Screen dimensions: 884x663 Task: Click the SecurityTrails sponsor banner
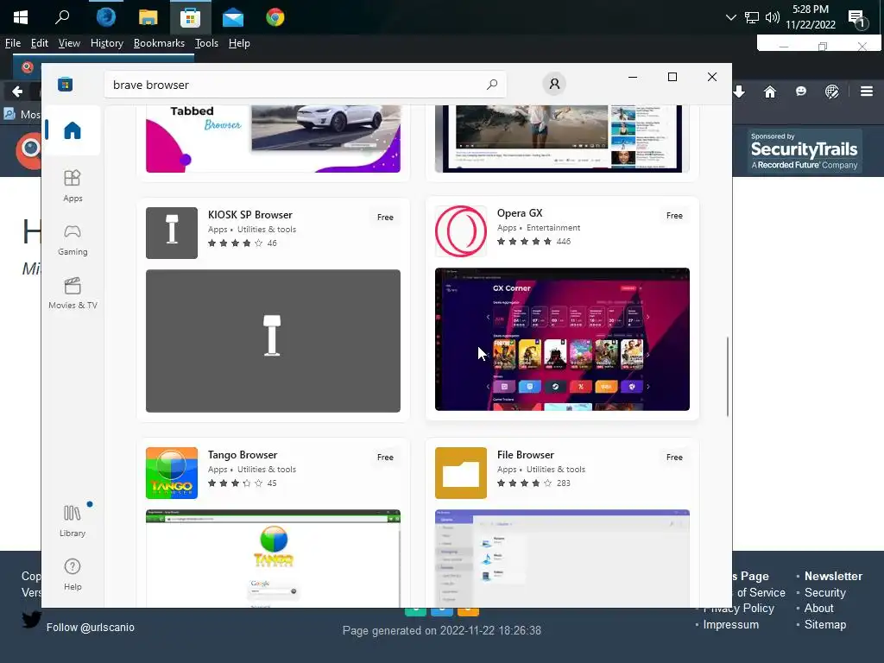804,150
